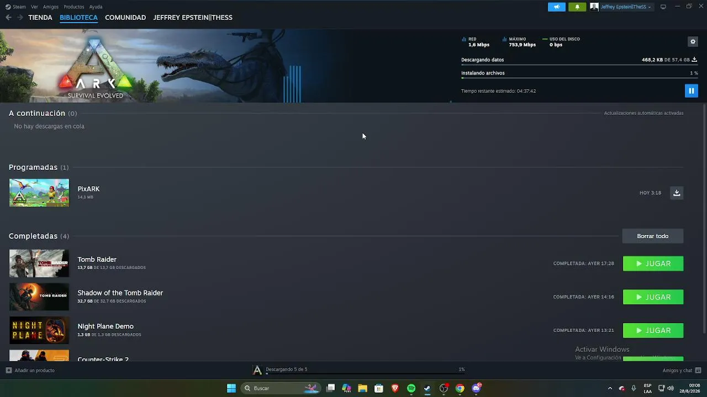Screen dimensions: 707x397
Task: Open the Ayuda menu
Action: [x=96, y=7]
